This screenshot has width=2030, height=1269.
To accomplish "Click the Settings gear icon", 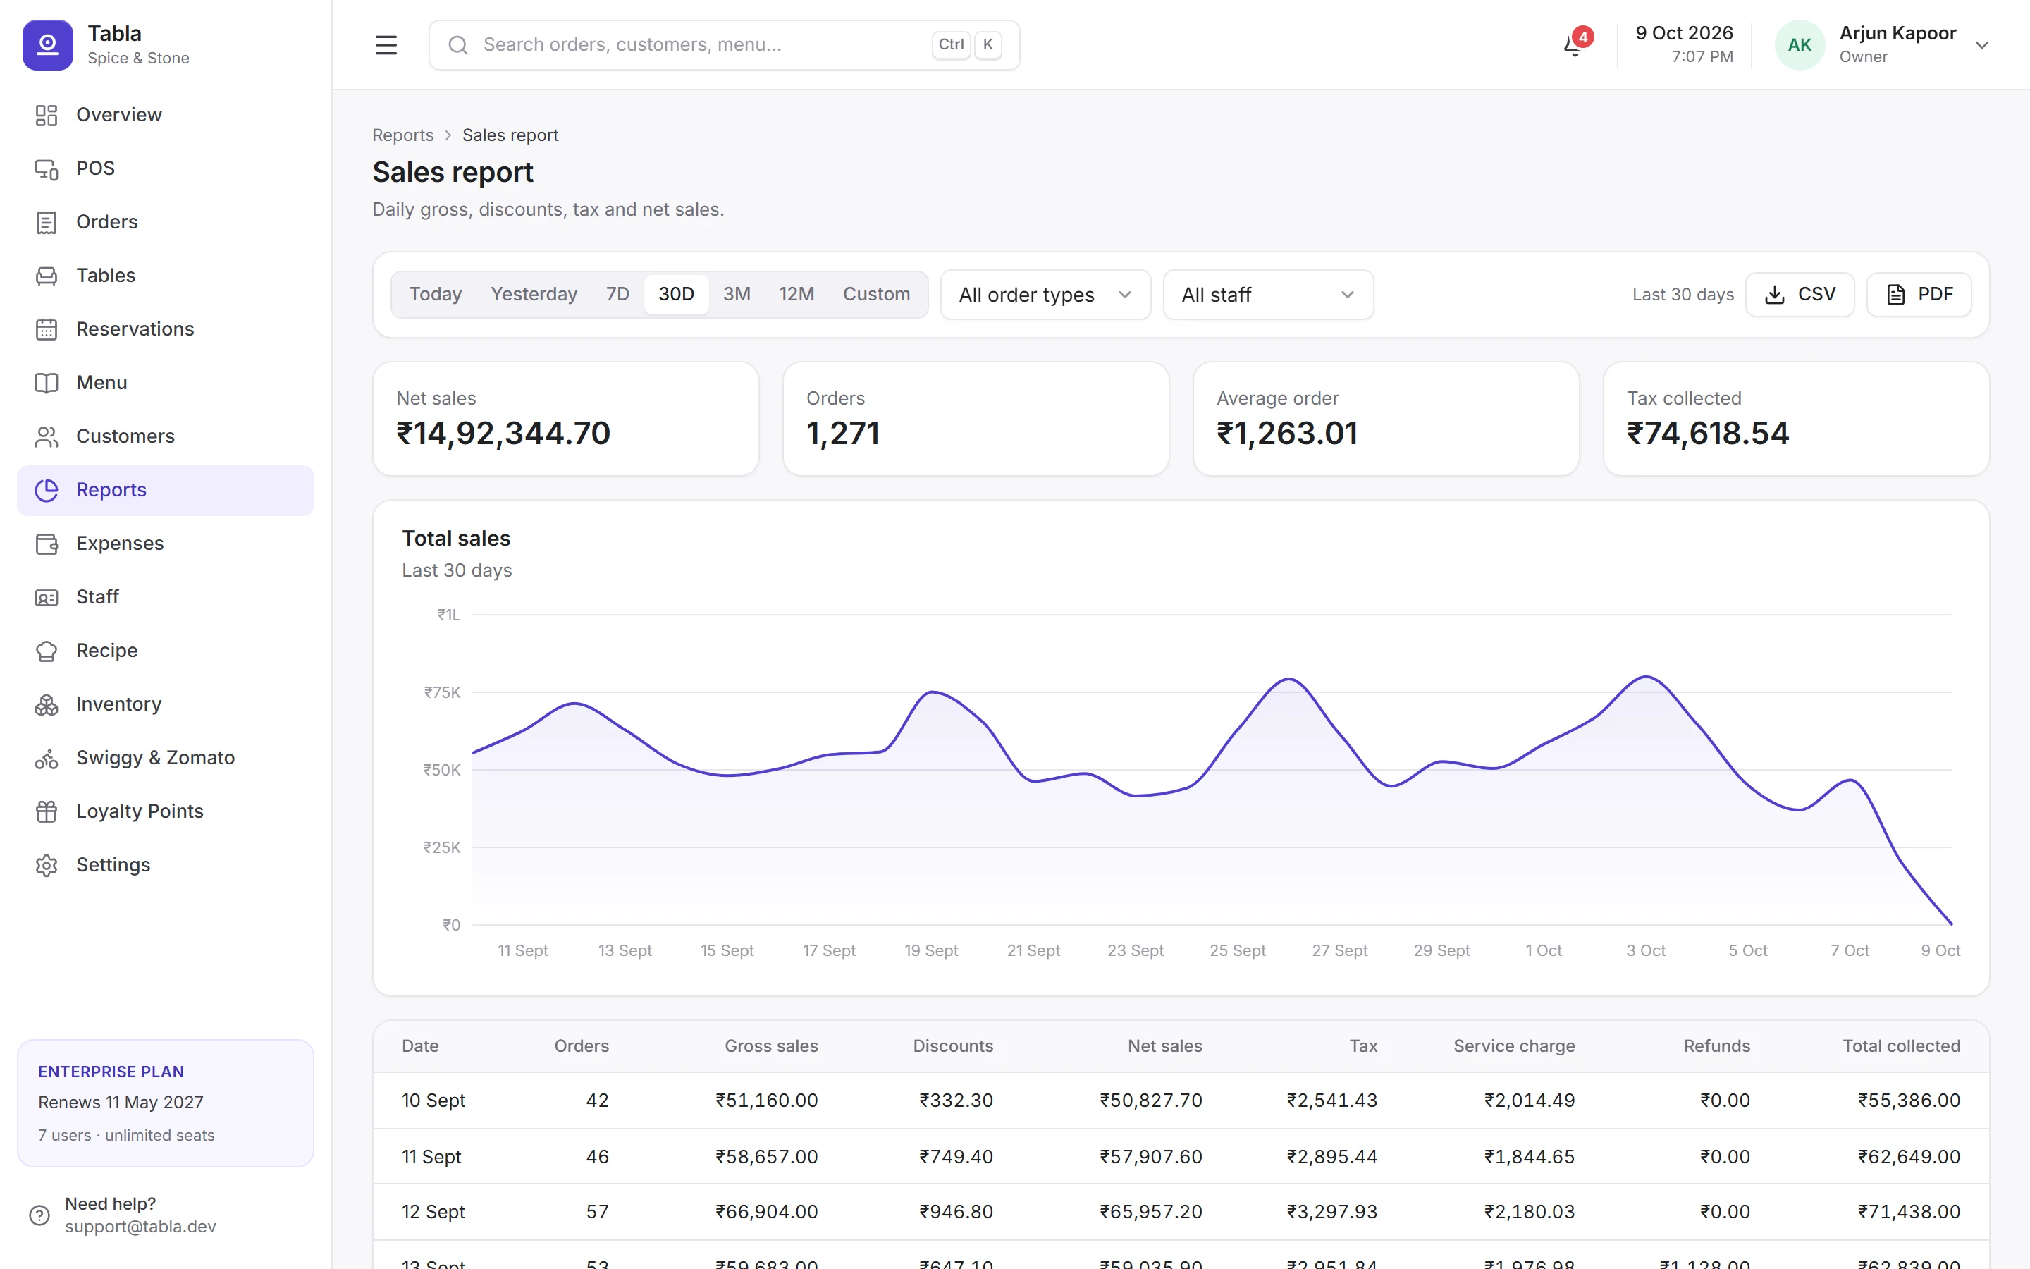I will click(x=46, y=865).
